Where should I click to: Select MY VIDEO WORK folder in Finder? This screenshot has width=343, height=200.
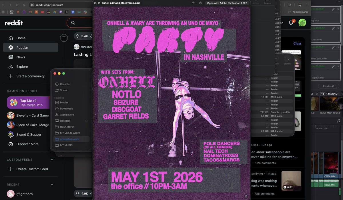pyautogui.click(x=71, y=133)
